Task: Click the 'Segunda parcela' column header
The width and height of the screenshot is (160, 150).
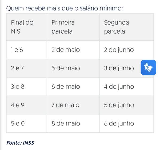Action: tap(117, 27)
